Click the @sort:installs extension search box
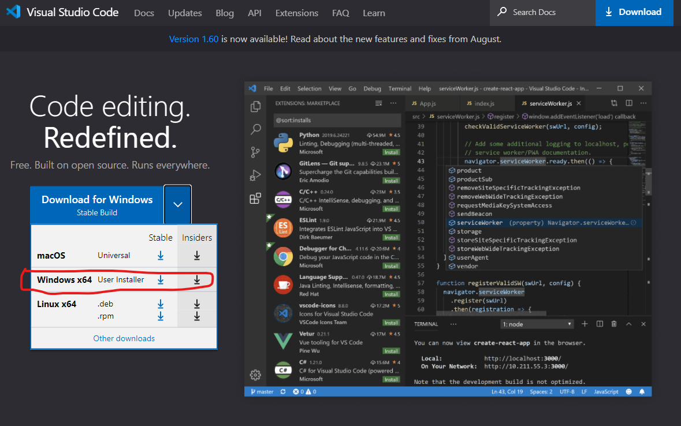The width and height of the screenshot is (681, 426). click(337, 120)
